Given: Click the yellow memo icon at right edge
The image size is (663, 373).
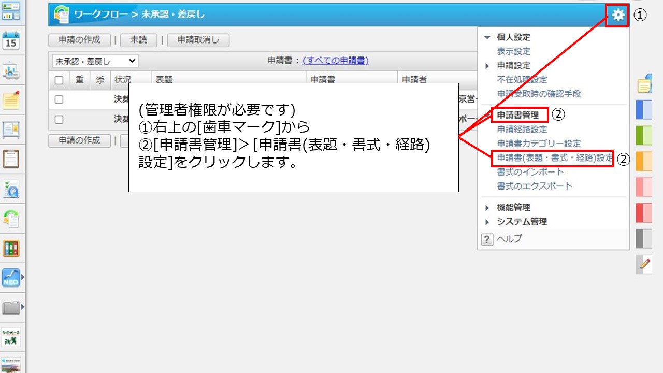Looking at the screenshot, I should tap(645, 85).
